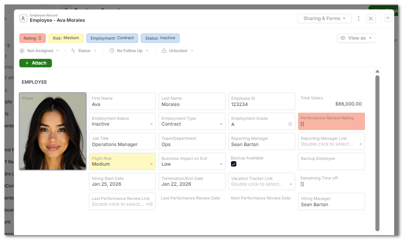Click the Remaining Time off value
Image resolution: width=403 pixels, height=240 pixels.
pos(302,184)
